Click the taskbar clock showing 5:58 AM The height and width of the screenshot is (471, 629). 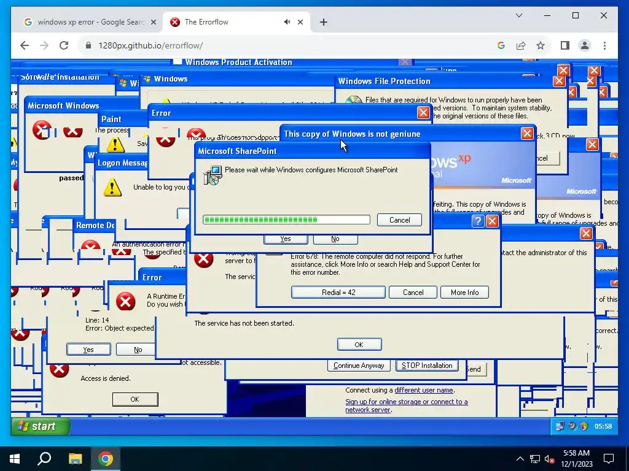click(x=576, y=459)
